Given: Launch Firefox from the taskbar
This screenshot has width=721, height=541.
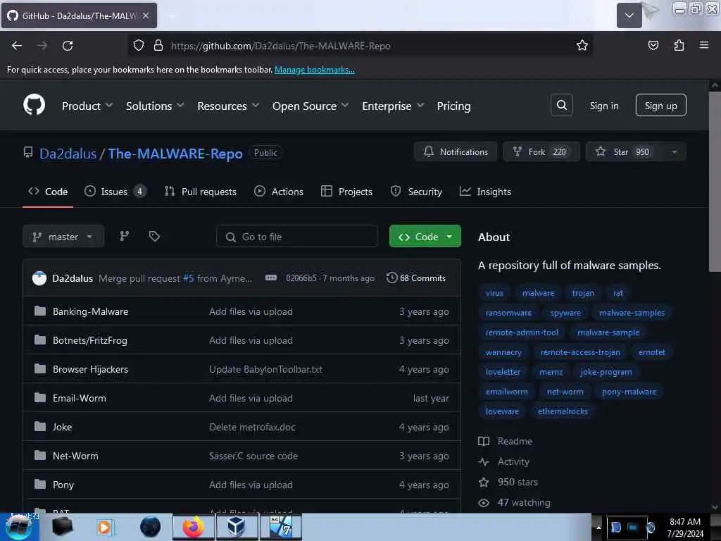Looking at the screenshot, I should (193, 527).
